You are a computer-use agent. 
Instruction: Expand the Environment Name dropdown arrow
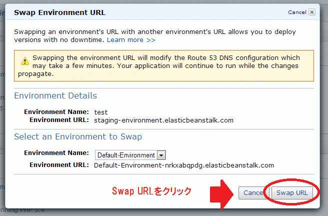click(x=161, y=155)
